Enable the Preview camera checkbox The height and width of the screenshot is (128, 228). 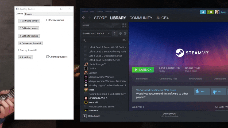click(48, 20)
